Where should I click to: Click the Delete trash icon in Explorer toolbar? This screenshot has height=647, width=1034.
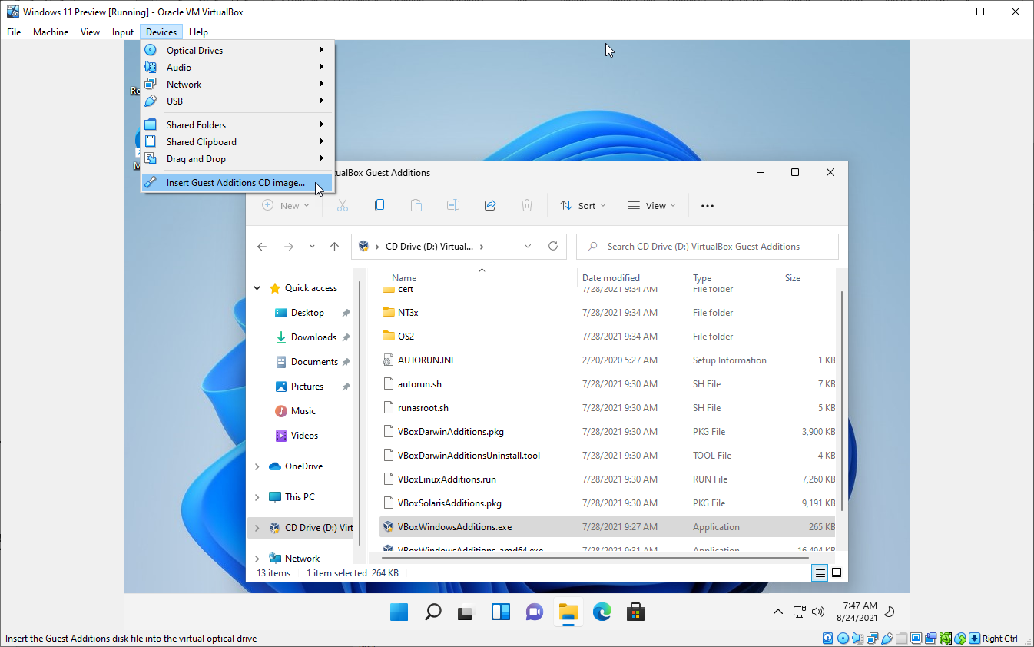tap(527, 205)
